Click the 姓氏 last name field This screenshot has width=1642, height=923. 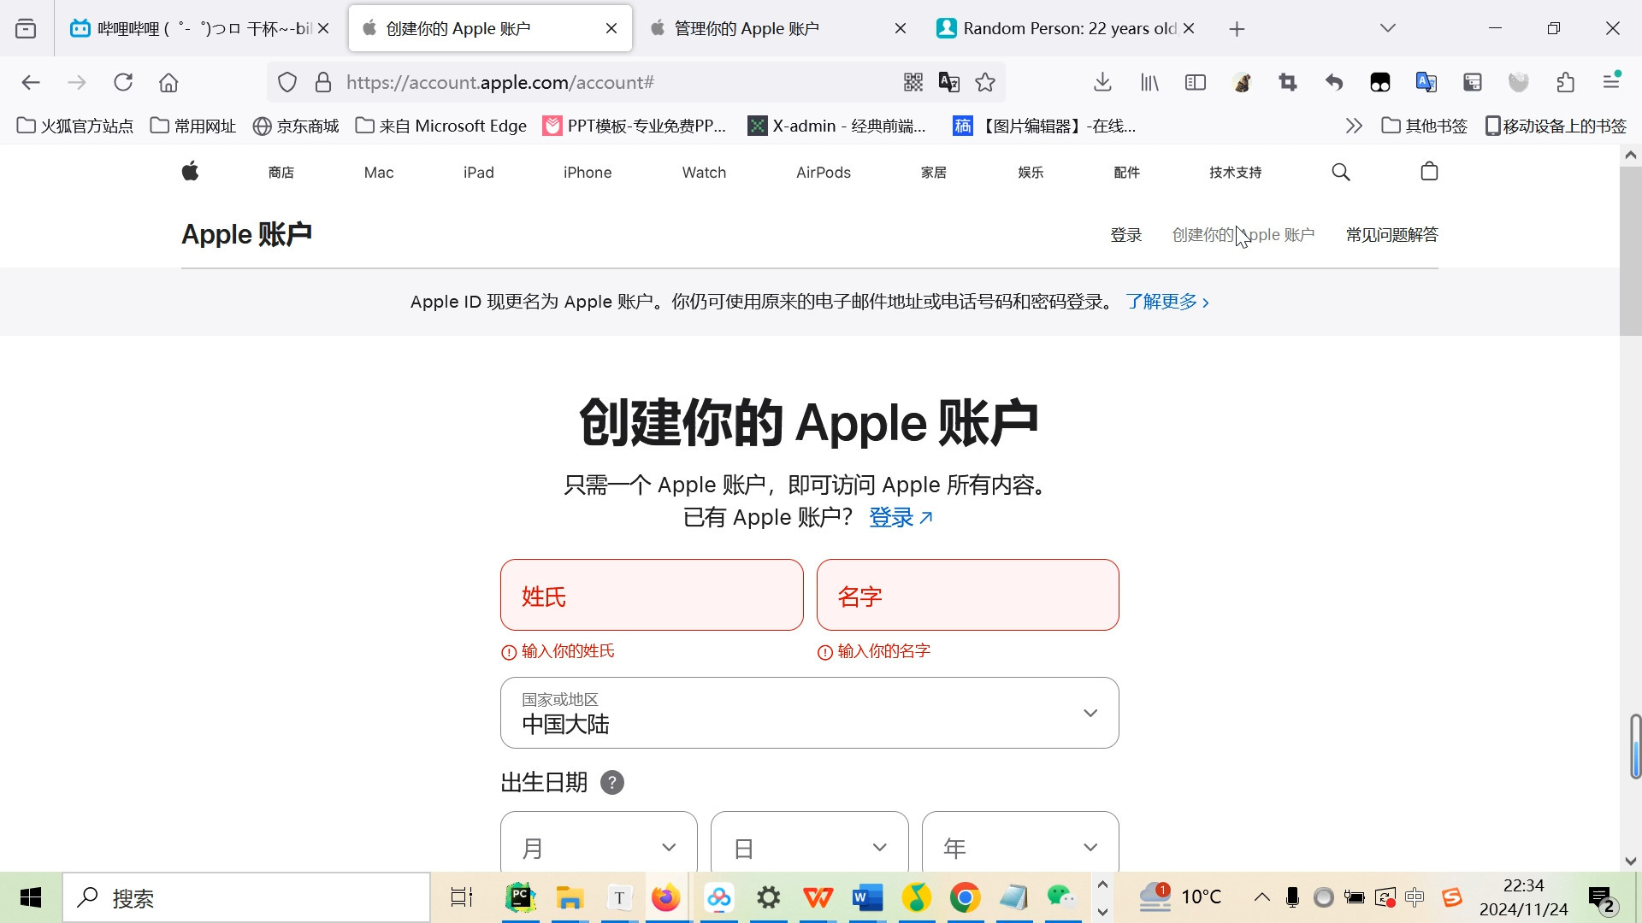[x=651, y=594]
